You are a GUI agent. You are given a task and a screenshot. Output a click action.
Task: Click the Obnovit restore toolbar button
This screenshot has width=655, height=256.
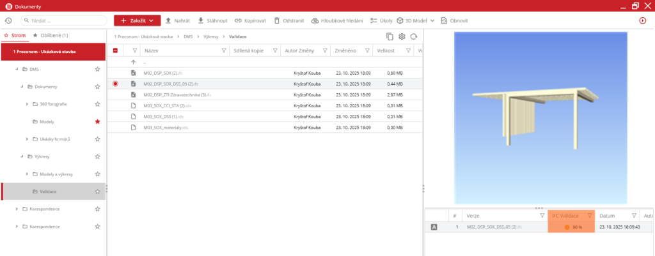455,20
